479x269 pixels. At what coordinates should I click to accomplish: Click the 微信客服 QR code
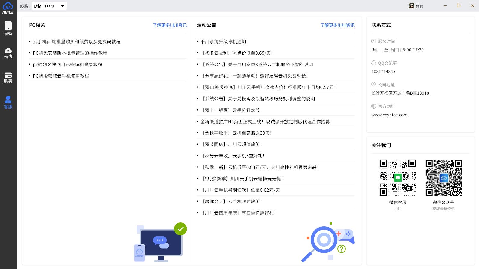click(398, 178)
